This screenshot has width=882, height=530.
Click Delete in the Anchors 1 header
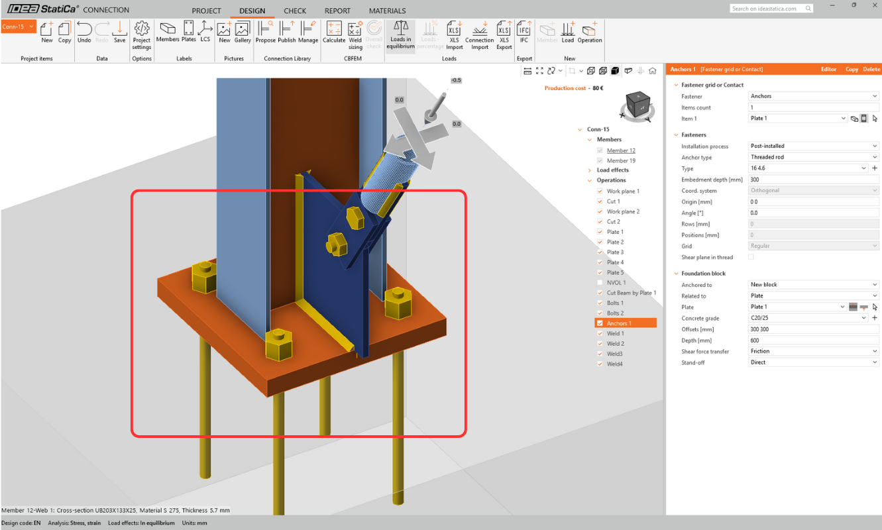871,69
